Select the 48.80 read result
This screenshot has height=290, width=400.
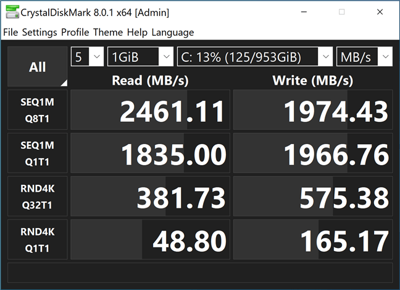[x=150, y=240]
